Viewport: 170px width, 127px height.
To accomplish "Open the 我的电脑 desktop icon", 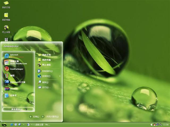I will (x=6, y=17).
